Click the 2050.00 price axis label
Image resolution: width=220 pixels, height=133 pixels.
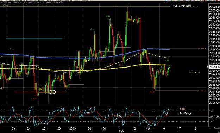[214, 28]
